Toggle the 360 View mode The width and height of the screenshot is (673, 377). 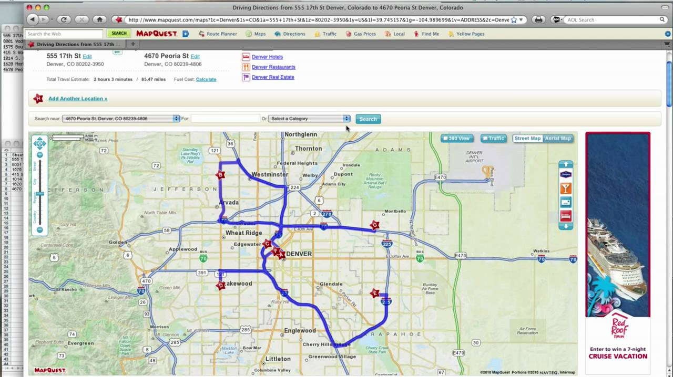click(457, 138)
